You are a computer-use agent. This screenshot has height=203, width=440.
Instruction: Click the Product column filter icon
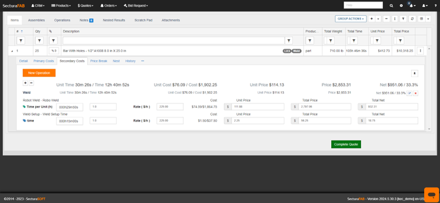pyautogui.click(x=310, y=40)
